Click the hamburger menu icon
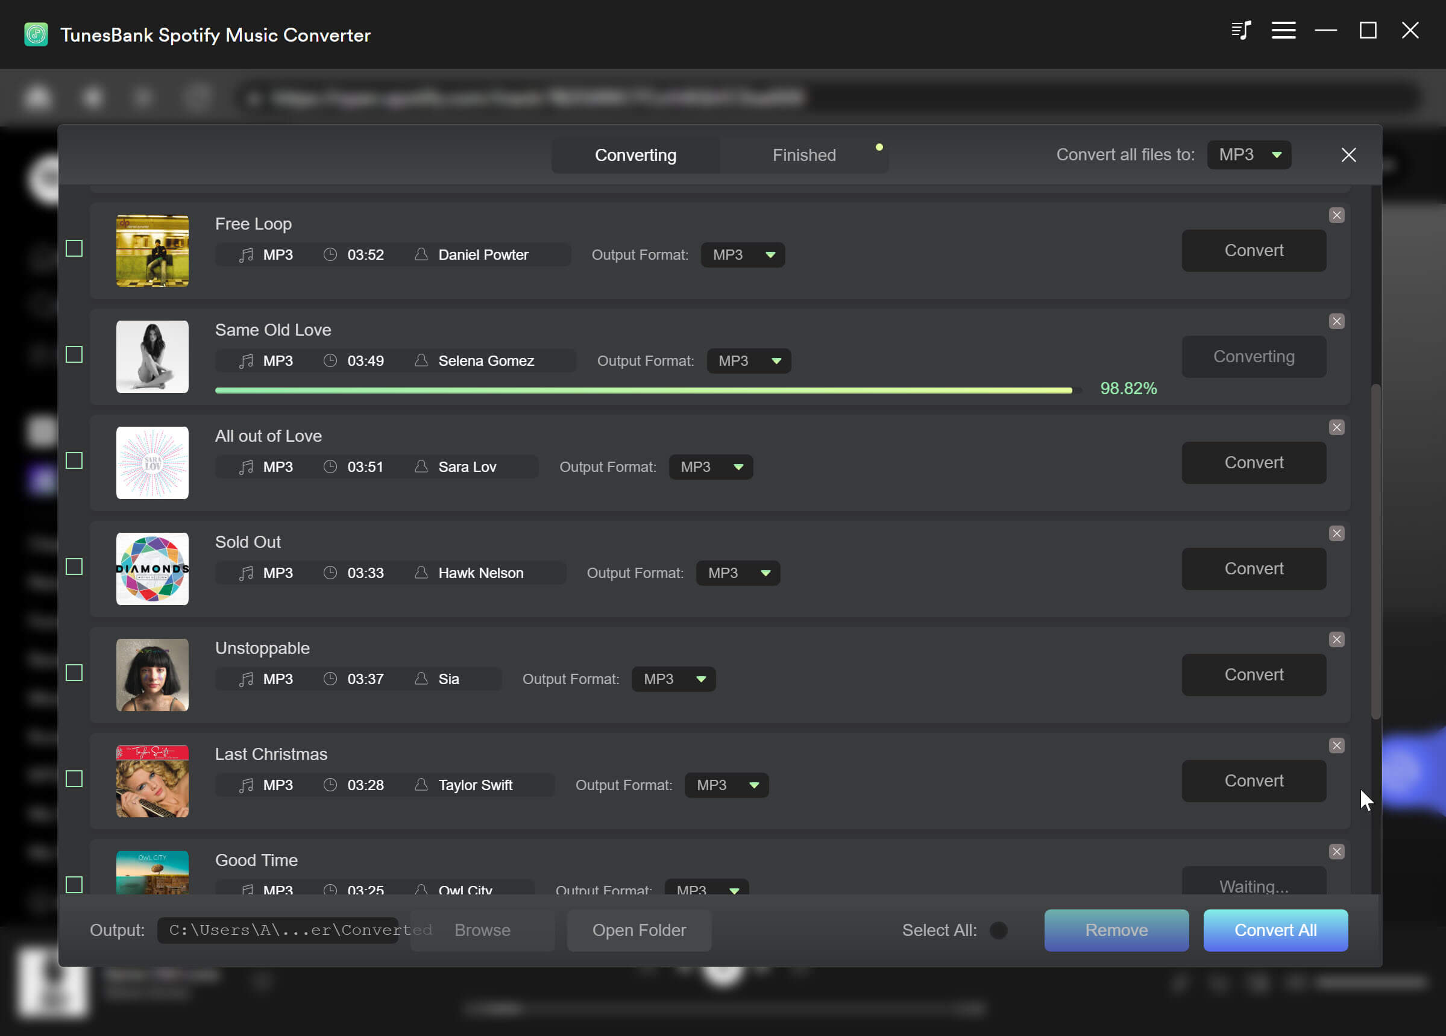 (1283, 30)
